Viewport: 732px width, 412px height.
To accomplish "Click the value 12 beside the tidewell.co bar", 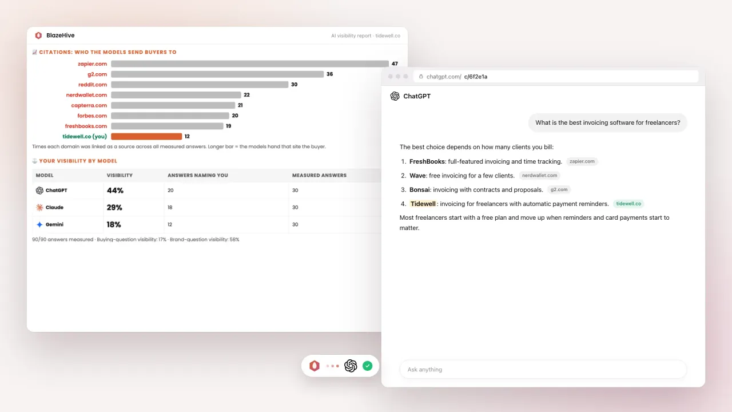I will pos(187,136).
